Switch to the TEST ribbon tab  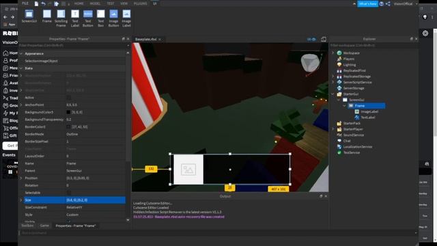click(111, 3)
